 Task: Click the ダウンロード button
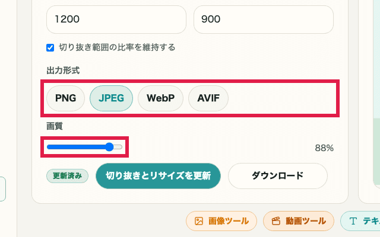tap(277, 175)
